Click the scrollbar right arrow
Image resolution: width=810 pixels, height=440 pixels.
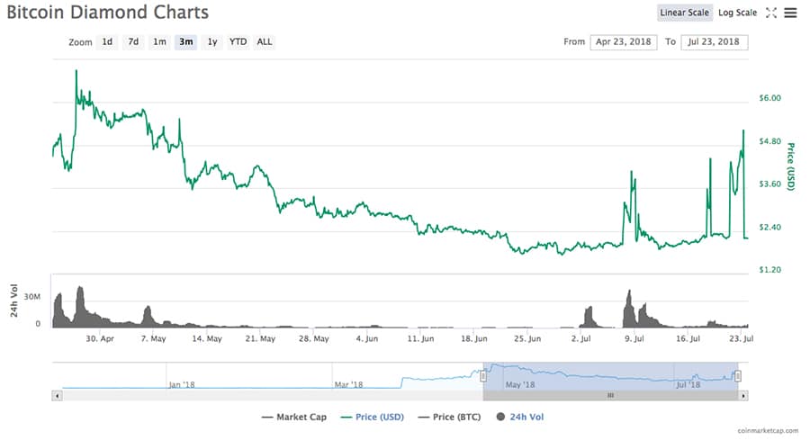[x=742, y=395]
